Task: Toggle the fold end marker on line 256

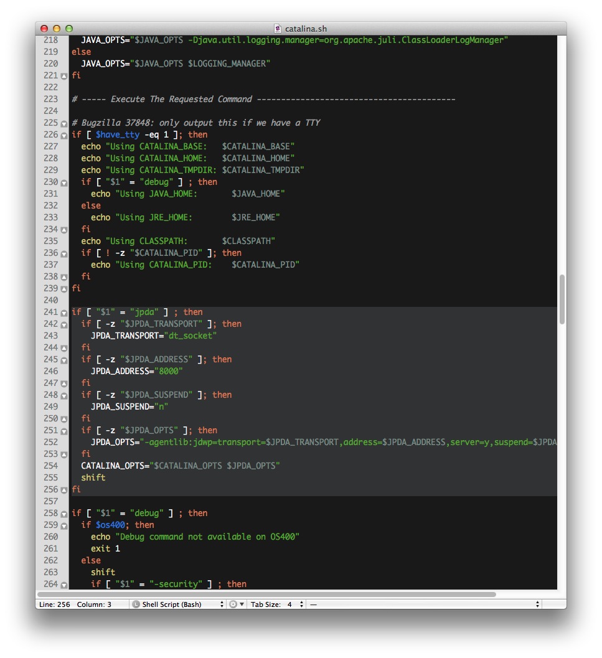Action: pos(63,490)
